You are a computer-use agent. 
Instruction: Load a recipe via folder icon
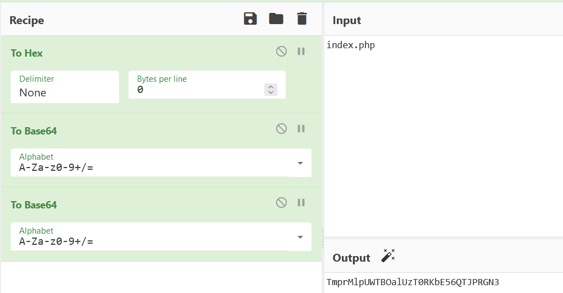pos(276,19)
